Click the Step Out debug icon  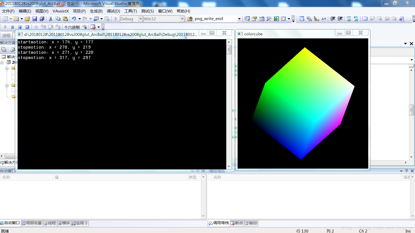click(x=58, y=27)
